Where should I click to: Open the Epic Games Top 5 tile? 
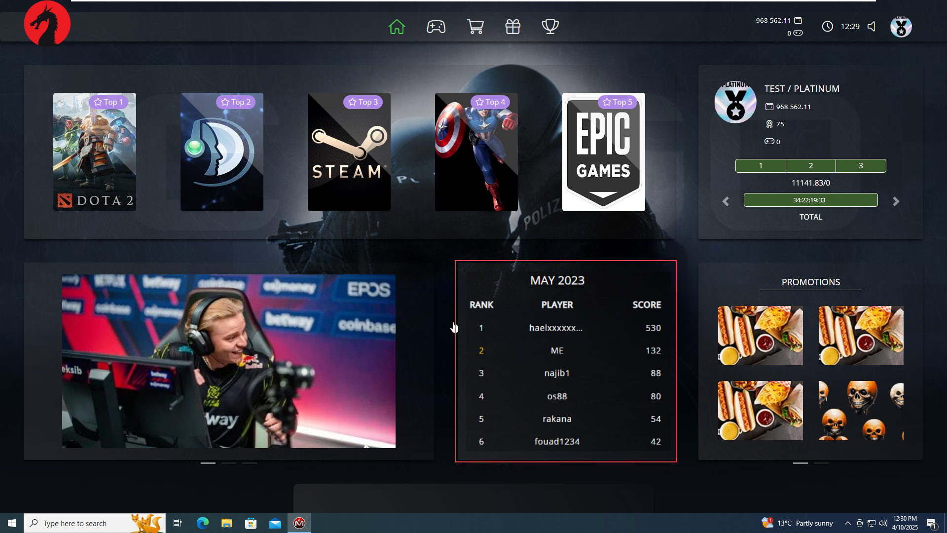(x=603, y=152)
